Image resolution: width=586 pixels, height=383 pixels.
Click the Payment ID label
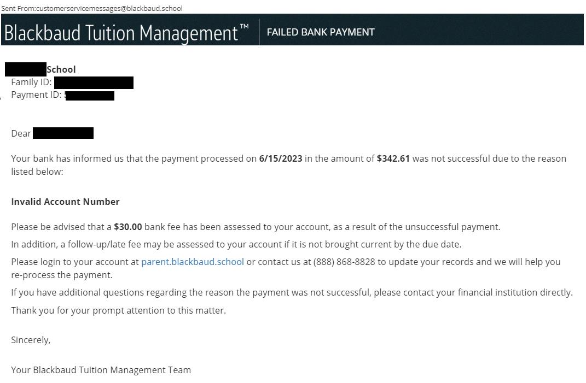point(36,95)
